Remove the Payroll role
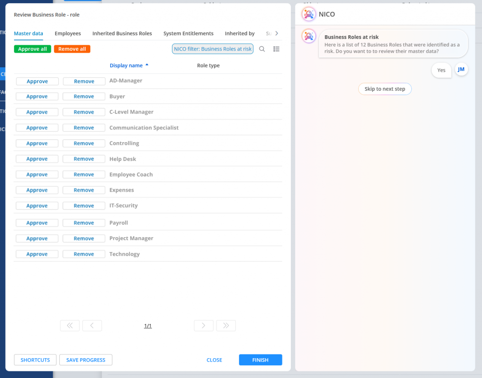This screenshot has width=482, height=378. tap(84, 223)
